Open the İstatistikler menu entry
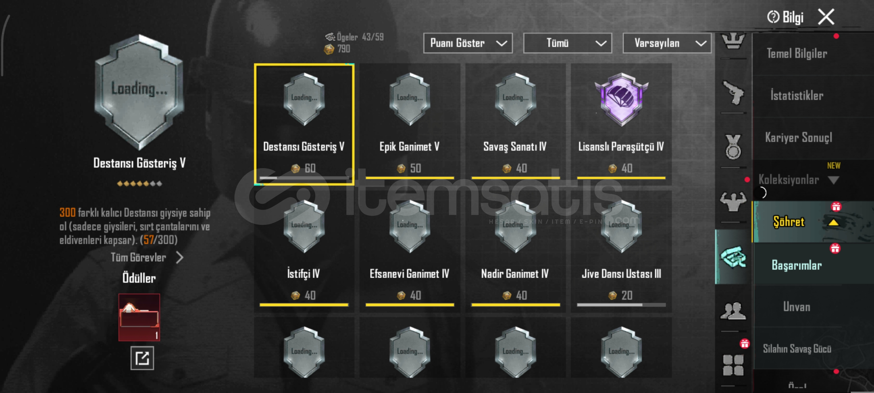Screen dimensions: 874x393 (796, 96)
